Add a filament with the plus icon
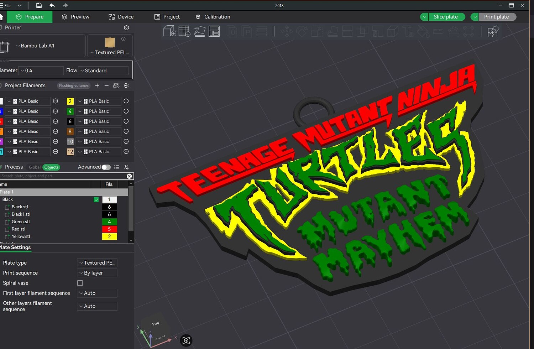 point(97,85)
